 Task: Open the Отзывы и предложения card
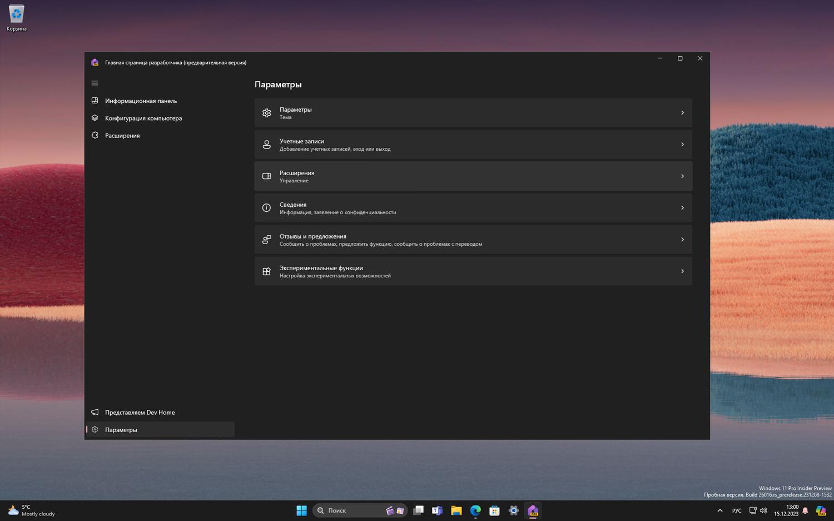click(473, 240)
